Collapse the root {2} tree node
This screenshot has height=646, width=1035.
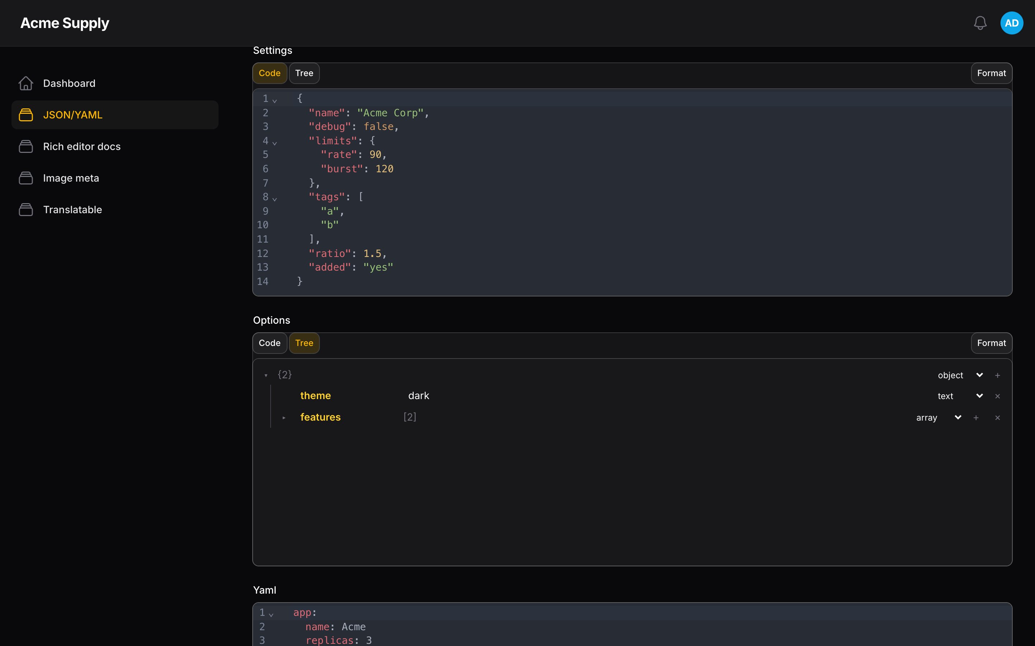click(266, 375)
